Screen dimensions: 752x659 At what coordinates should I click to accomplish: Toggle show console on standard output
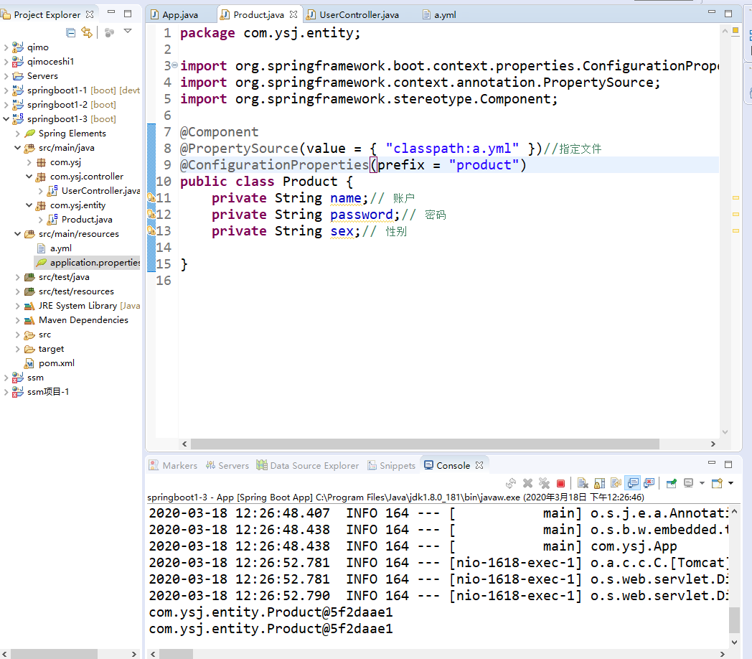(x=633, y=483)
